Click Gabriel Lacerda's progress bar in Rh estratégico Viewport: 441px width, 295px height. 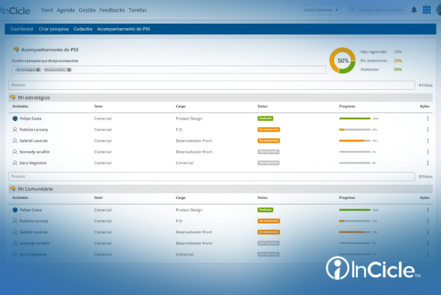[x=355, y=140]
